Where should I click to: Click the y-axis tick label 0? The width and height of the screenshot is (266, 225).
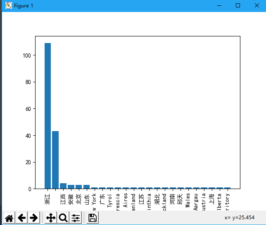tap(30, 189)
